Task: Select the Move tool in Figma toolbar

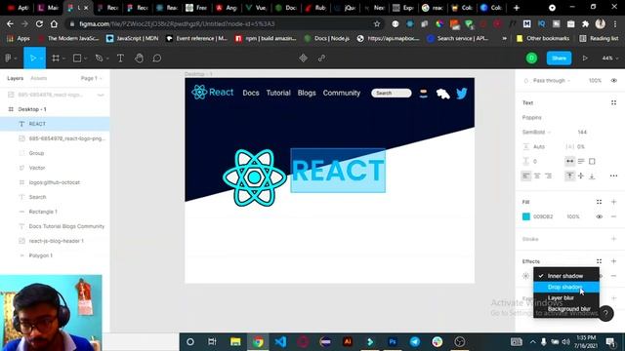Action: pyautogui.click(x=33, y=58)
